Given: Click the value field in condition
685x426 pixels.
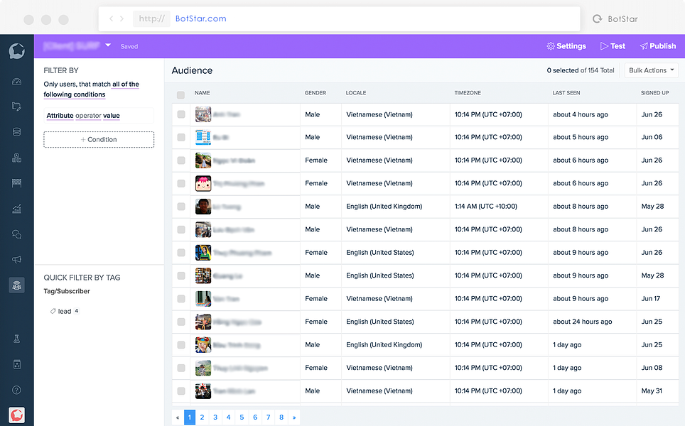Looking at the screenshot, I should point(112,116).
